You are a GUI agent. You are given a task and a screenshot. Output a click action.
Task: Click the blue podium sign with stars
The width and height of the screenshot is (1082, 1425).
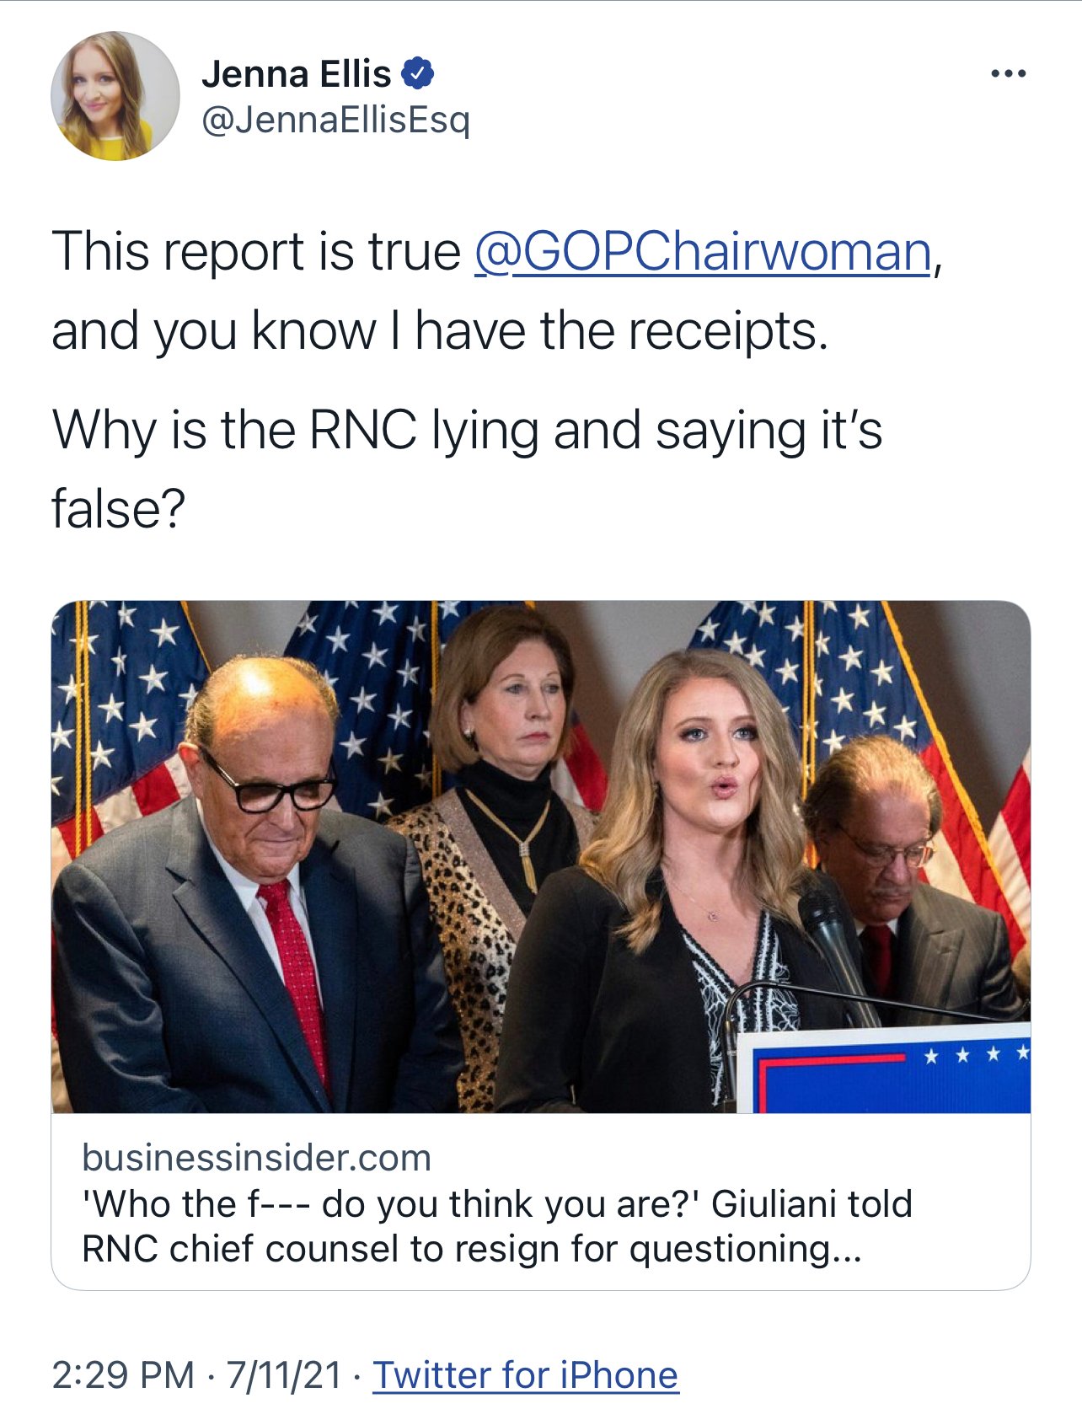click(x=885, y=1072)
